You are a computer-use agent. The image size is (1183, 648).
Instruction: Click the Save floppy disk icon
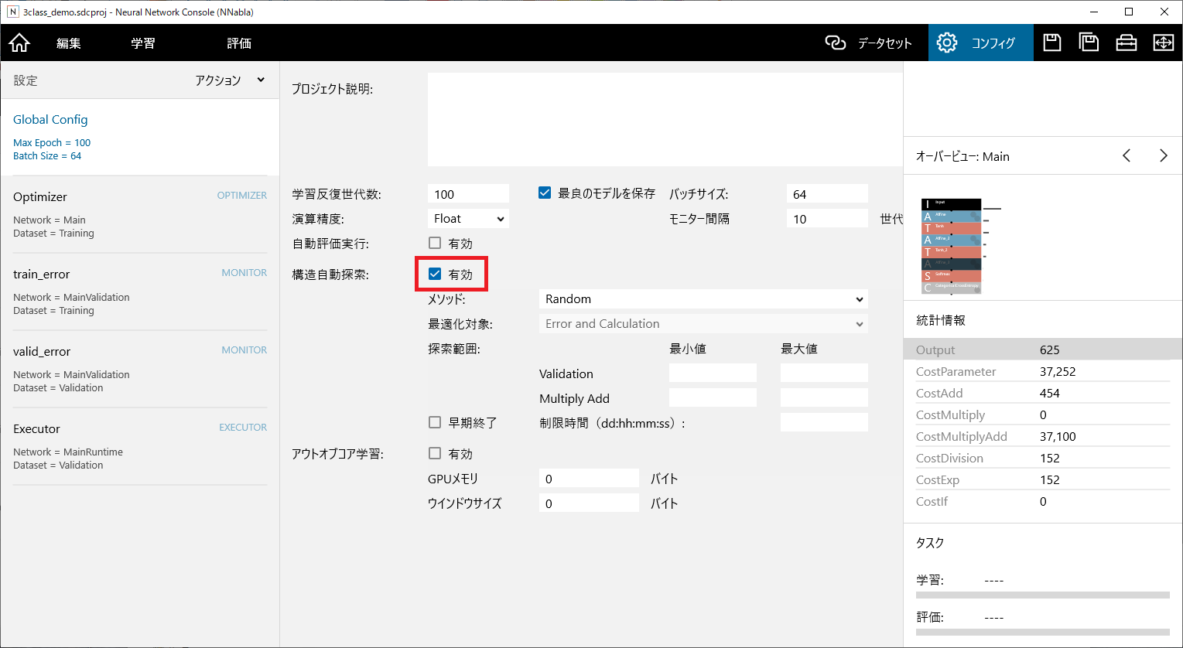[x=1051, y=43]
